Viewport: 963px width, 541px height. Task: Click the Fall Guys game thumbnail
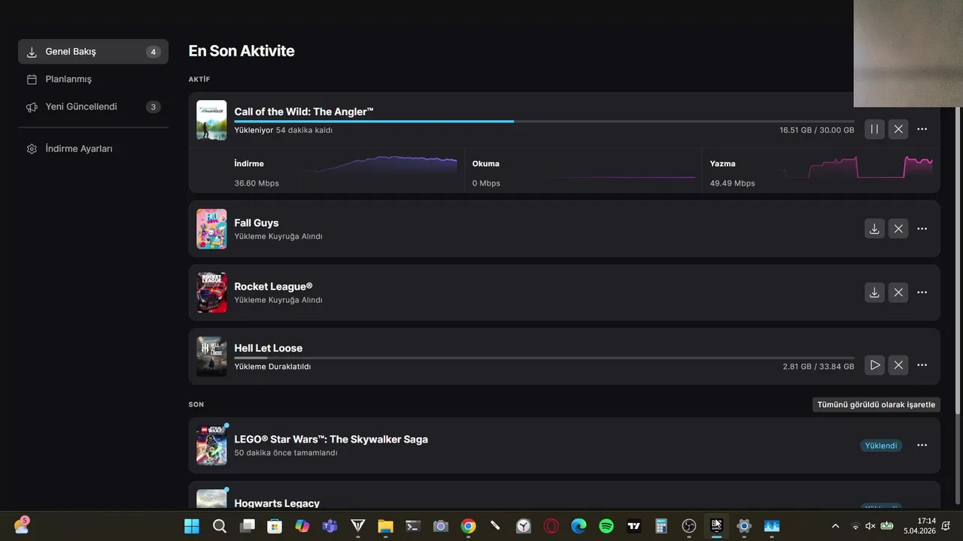(211, 228)
